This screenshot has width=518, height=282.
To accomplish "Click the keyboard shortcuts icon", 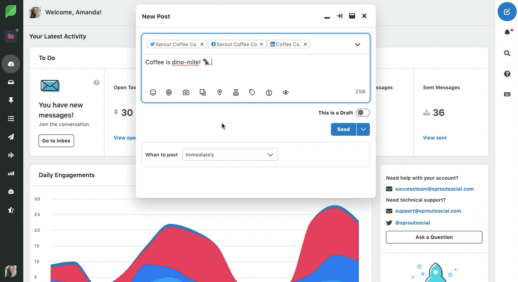I will click(x=507, y=94).
